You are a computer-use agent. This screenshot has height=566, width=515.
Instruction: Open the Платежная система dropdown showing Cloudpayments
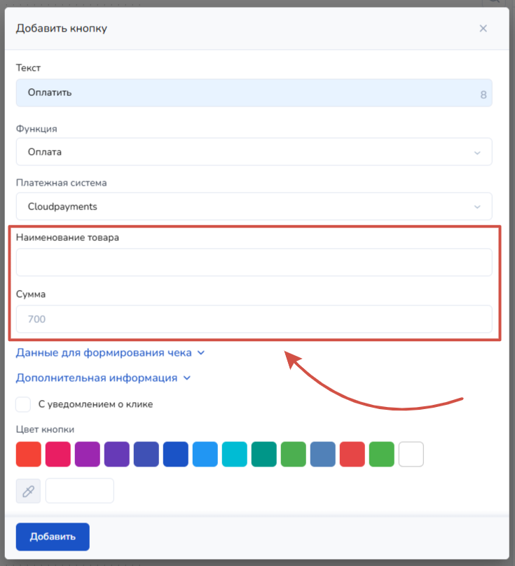click(254, 207)
